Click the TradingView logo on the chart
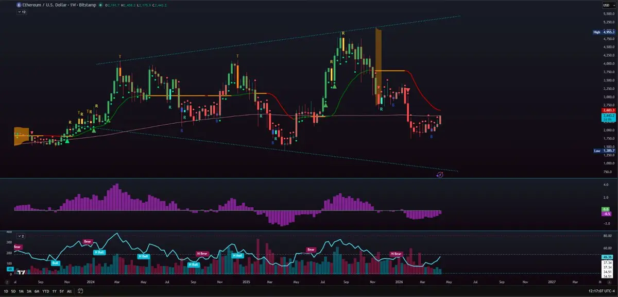This screenshot has height=297, width=618. 22,272
